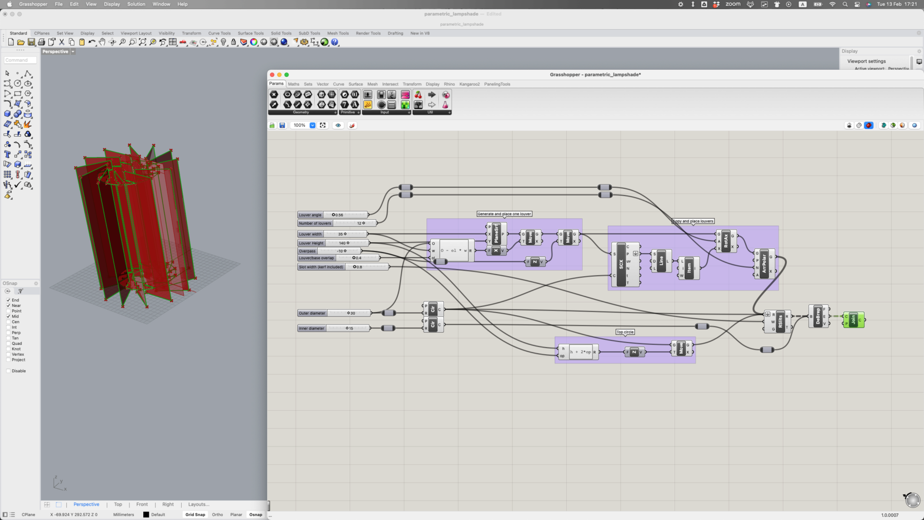Click the Undo arrow icon in Rhino toolbar

[x=92, y=42]
